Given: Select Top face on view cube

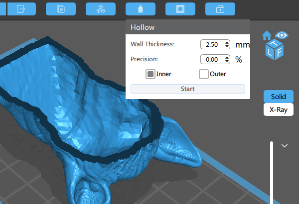Looking at the screenshot, I should tap(274, 44).
